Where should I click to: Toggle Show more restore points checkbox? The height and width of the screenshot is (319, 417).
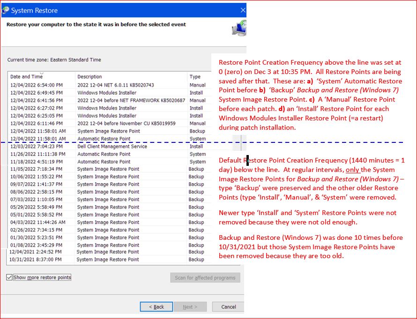(x=10, y=277)
